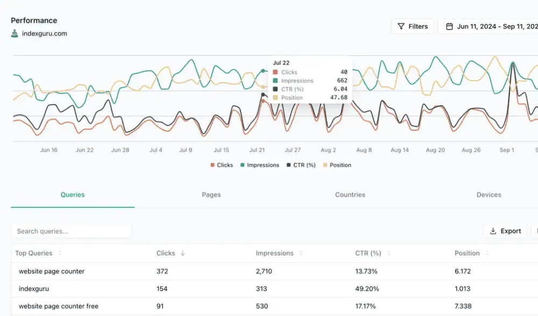This screenshot has height=316, width=538.
Task: Open the Devices tab
Action: click(x=489, y=195)
